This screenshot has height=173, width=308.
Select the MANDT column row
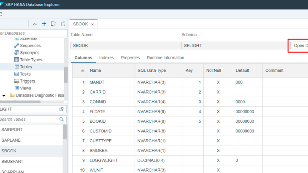[190, 82]
